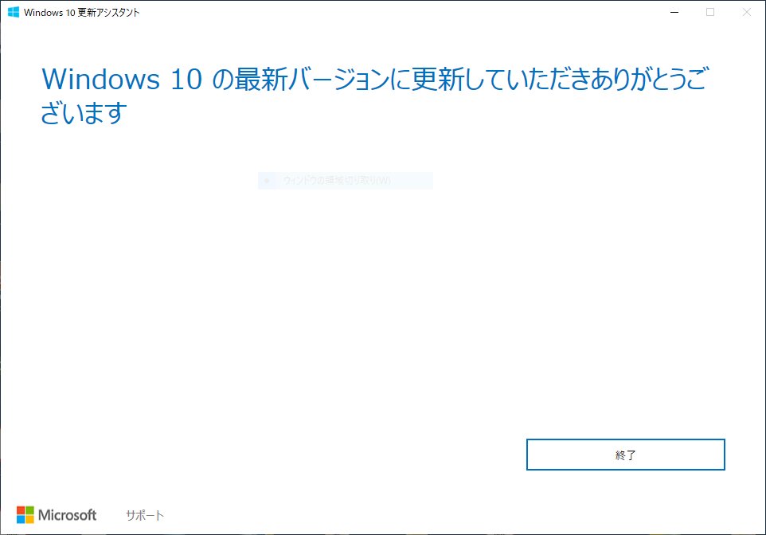Viewport: 766px width, 535px height.
Task: Click the minimize icon in the title bar
Action: (674, 12)
